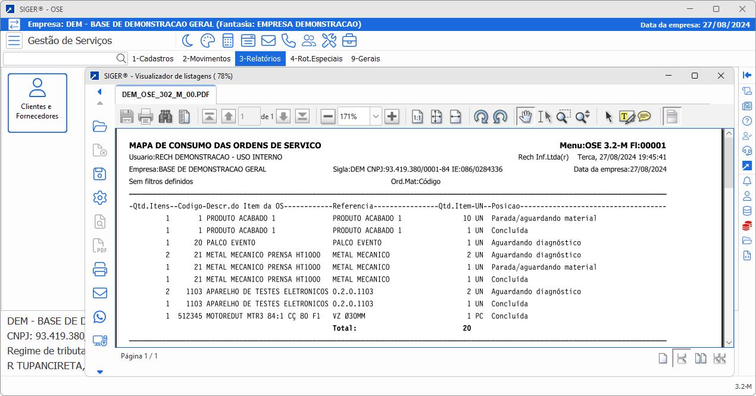756x396 pixels.
Task: Open the 2-Movimentos menu
Action: coord(206,59)
